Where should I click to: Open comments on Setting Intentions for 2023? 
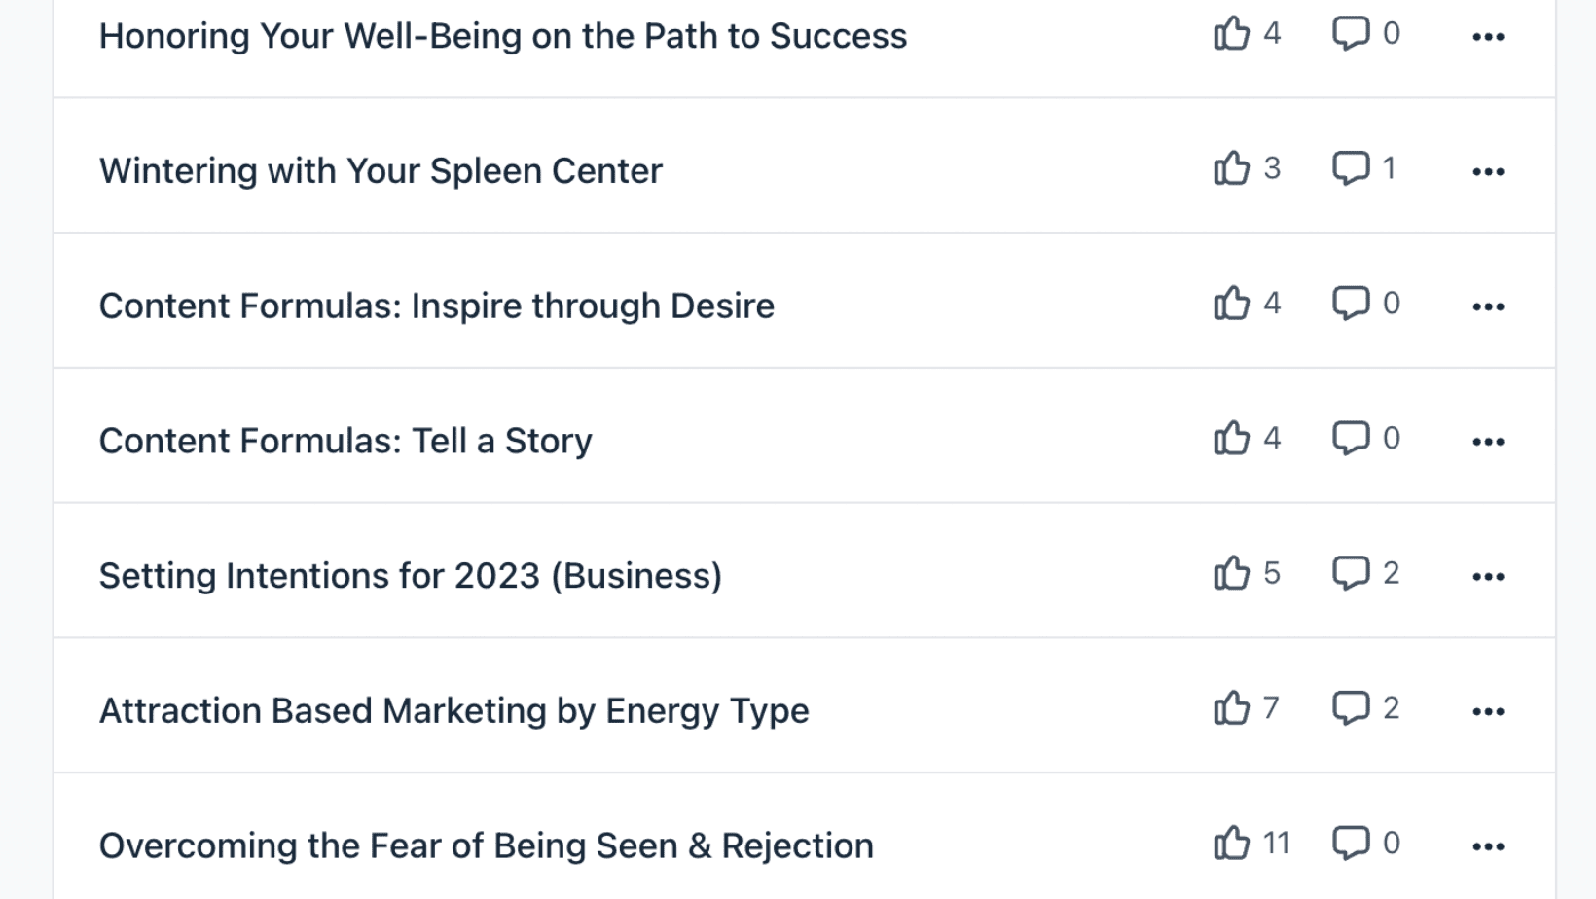(1351, 574)
